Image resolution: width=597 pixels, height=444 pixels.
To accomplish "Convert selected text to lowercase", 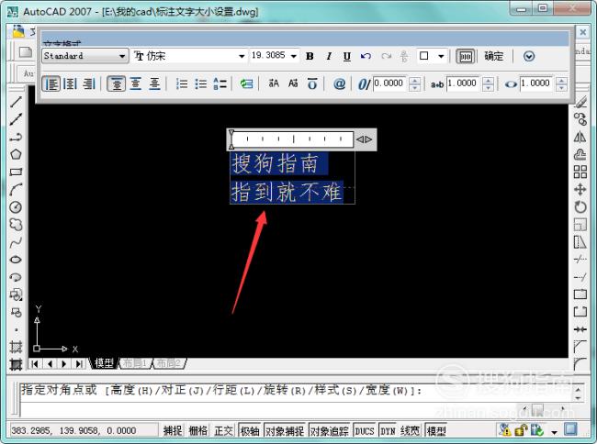I will pos(293,83).
